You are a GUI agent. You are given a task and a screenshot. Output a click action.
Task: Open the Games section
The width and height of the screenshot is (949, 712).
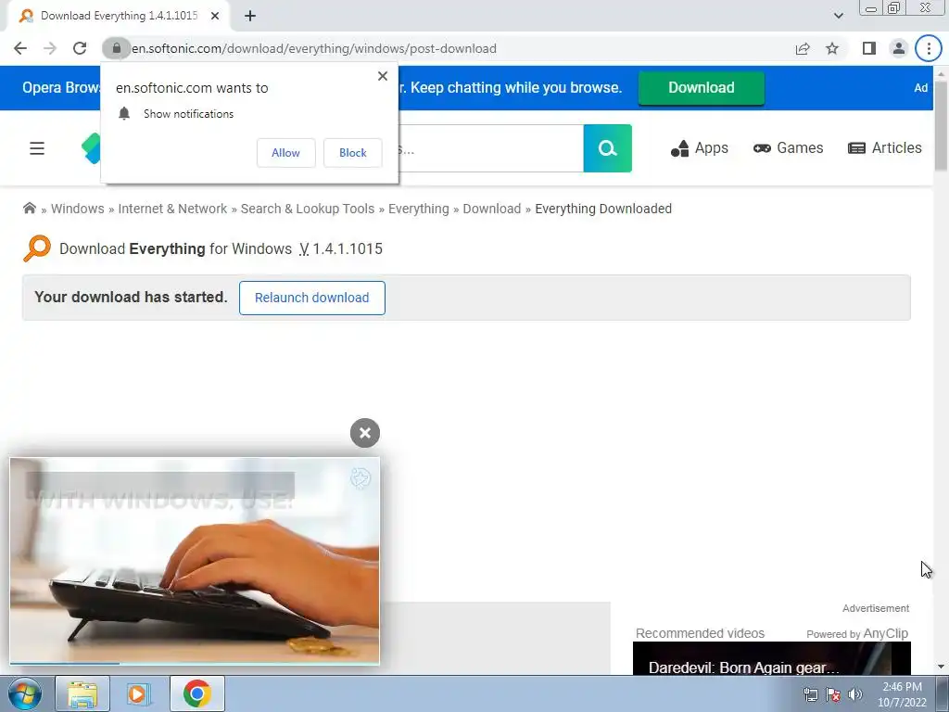788,148
